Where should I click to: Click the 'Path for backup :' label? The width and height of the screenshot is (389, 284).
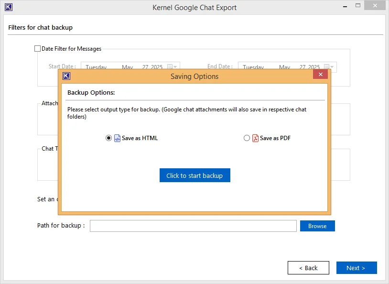pyautogui.click(x=61, y=225)
